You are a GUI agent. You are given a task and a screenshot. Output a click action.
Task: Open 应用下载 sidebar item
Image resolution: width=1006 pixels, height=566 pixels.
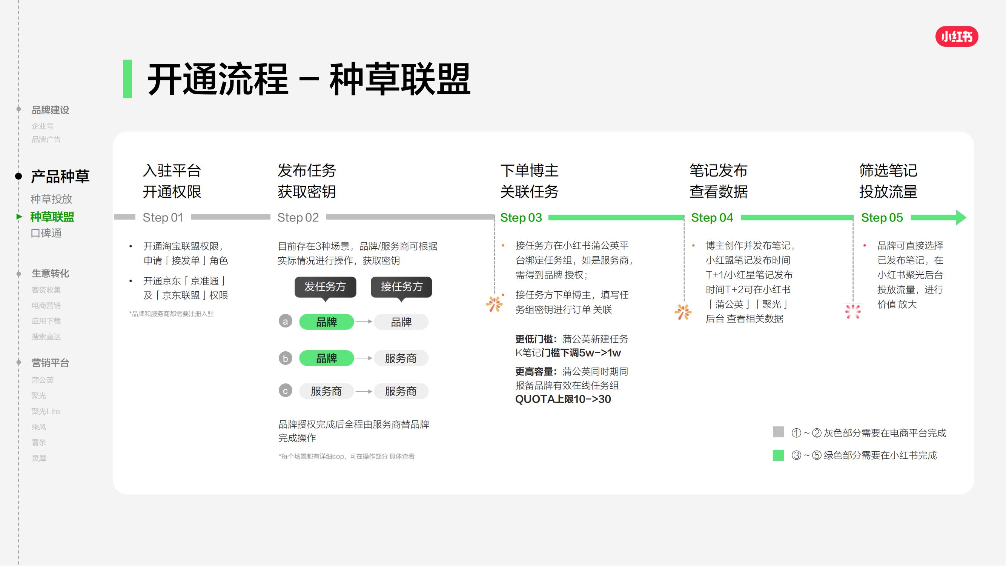46,321
